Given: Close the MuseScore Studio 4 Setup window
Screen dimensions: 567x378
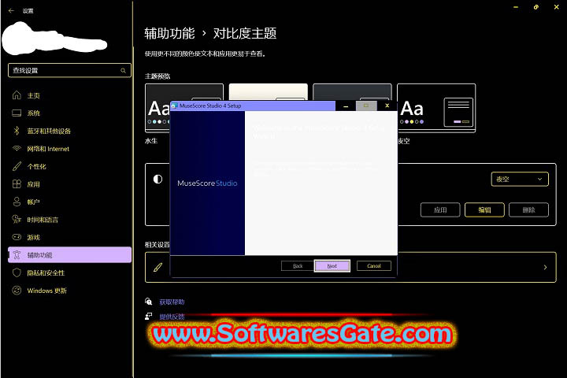Looking at the screenshot, I should click(387, 106).
